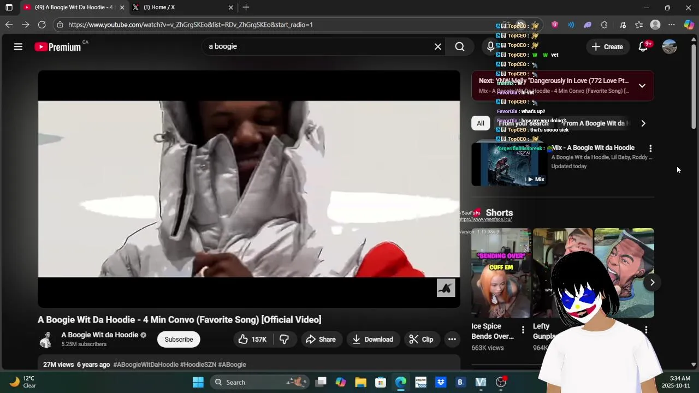Screen dimensions: 699x393
Task: Open the YouTube account avatar menu
Action: pos(670,47)
